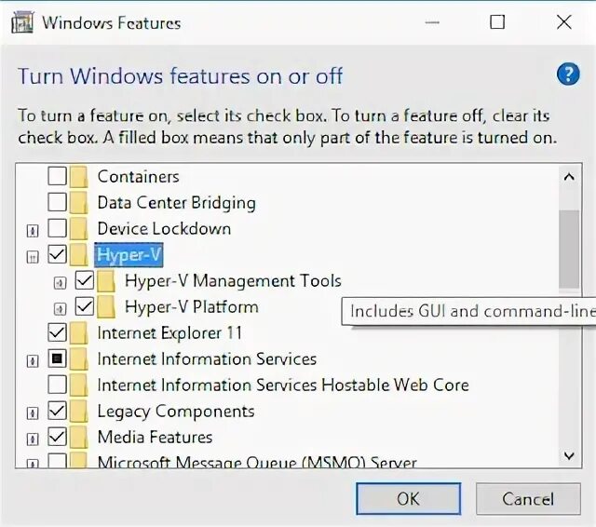
Task: Select the Hyper-V tree item label
Action: pyautogui.click(x=129, y=254)
